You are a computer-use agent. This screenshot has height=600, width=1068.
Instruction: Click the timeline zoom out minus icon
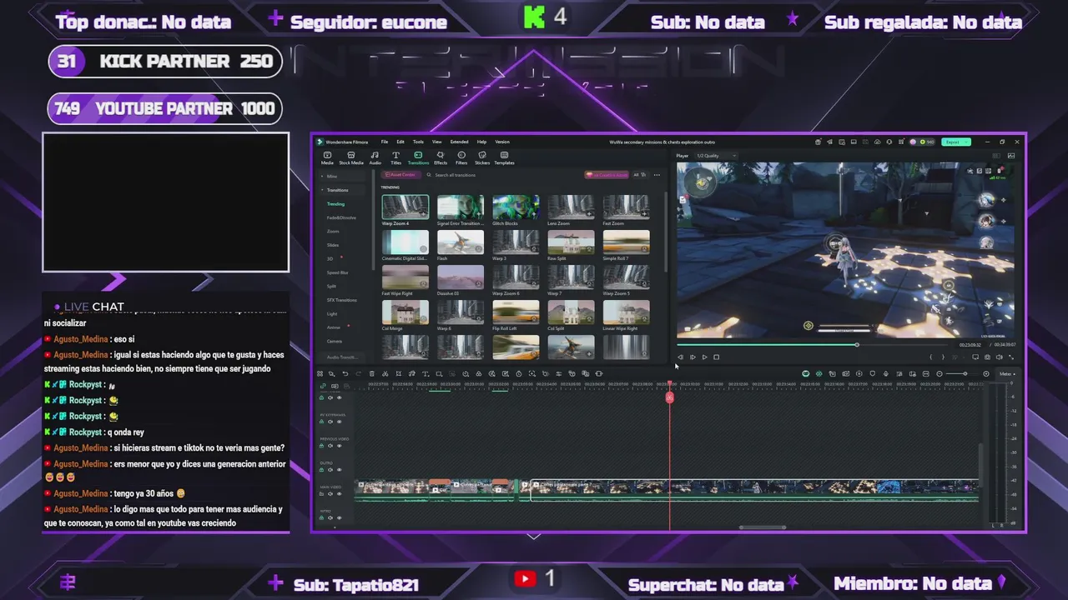[940, 373]
